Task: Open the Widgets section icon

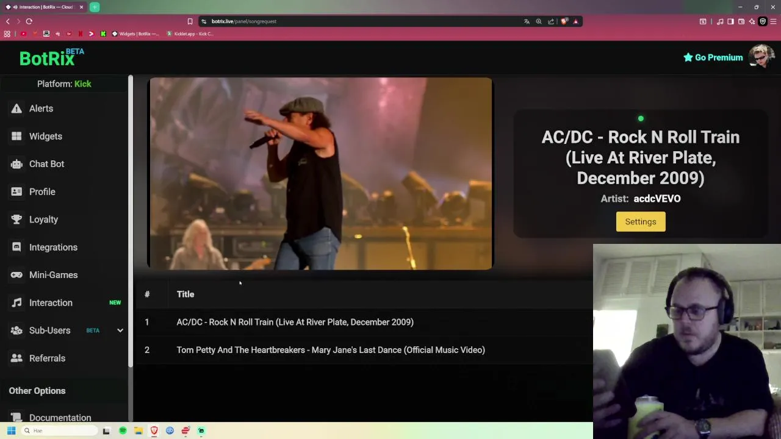Action: click(x=16, y=137)
